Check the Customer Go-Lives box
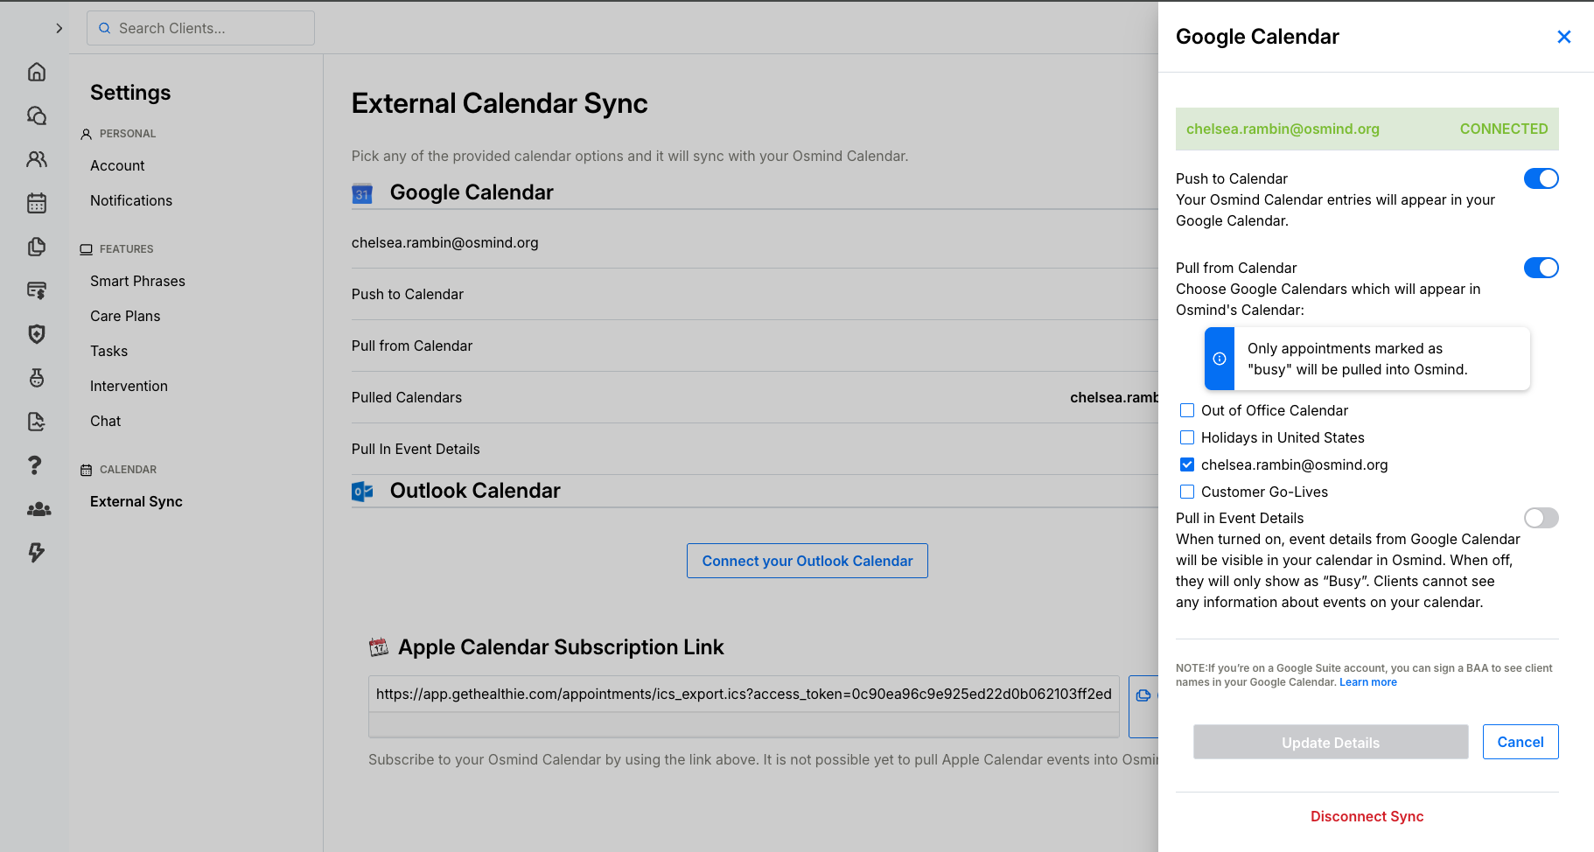The height and width of the screenshot is (852, 1594). [1187, 492]
